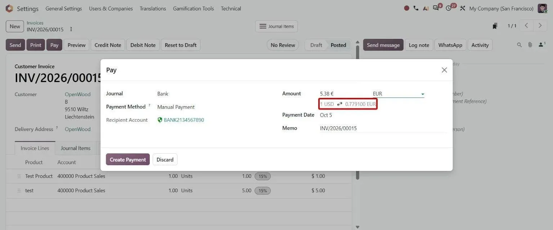Image resolution: width=553 pixels, height=230 pixels.
Task: Switch to Invoice Lines tab
Action: pyautogui.click(x=35, y=148)
